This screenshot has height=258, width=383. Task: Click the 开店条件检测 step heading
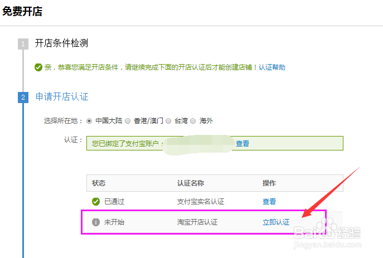click(x=61, y=43)
